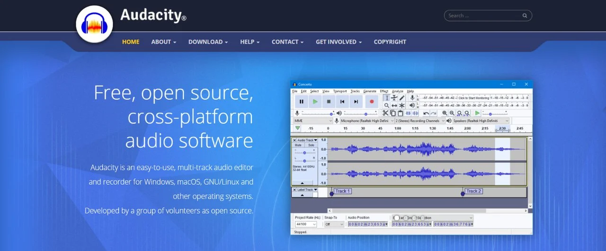Select the Multi-Tool asterisk icon
606x251 pixels.
point(402,105)
